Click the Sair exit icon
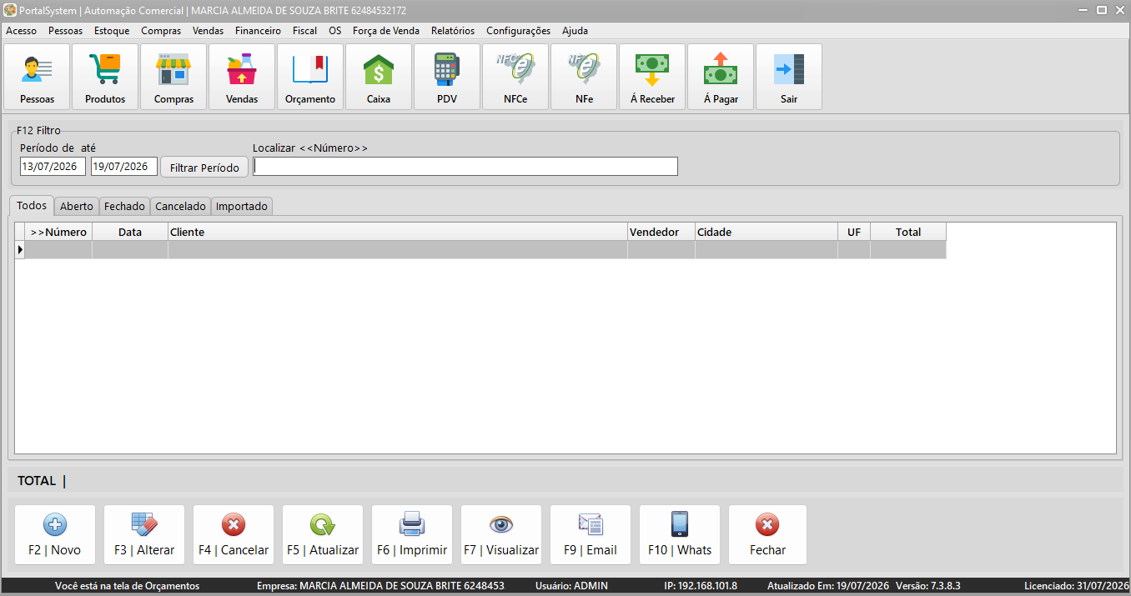 click(x=789, y=77)
